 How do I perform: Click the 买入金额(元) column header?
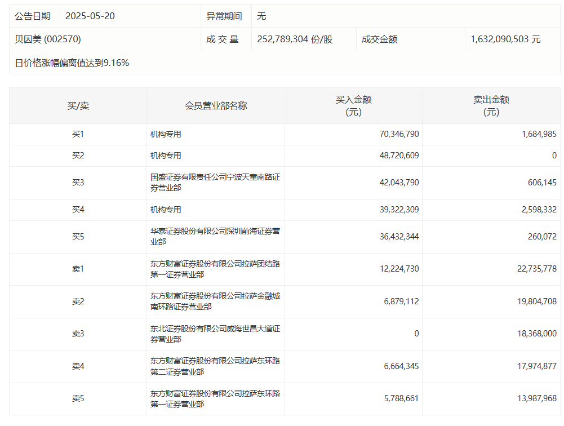click(x=354, y=106)
